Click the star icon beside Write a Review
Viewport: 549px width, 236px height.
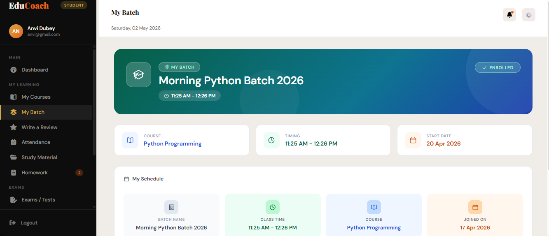[x=14, y=127]
